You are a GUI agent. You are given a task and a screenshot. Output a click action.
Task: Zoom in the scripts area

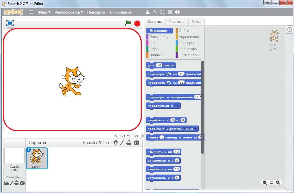pos(278,183)
